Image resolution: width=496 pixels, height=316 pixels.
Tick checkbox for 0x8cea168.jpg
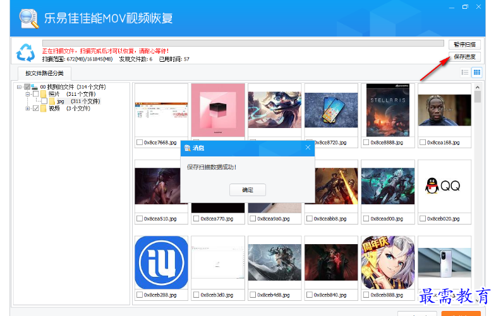coord(422,143)
